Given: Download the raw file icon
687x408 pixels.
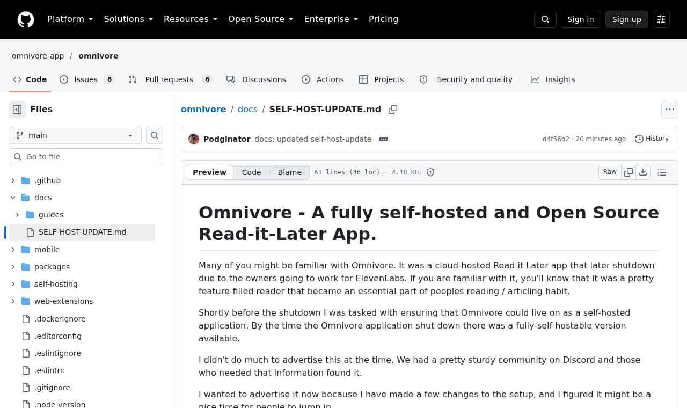Looking at the screenshot, I should coord(643,172).
